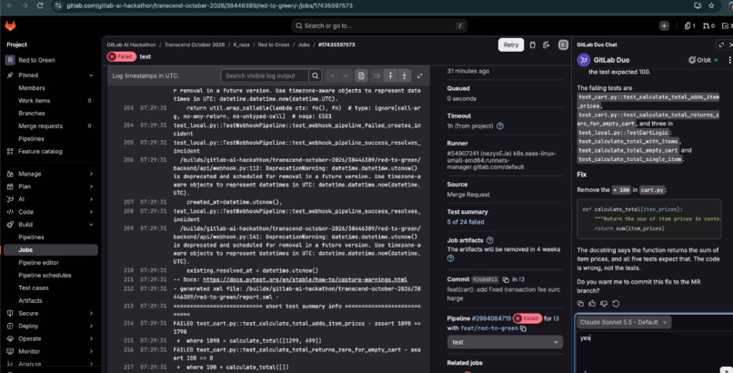Click next search result down chevron
Viewport: 733px width, 373px height.
346,76
